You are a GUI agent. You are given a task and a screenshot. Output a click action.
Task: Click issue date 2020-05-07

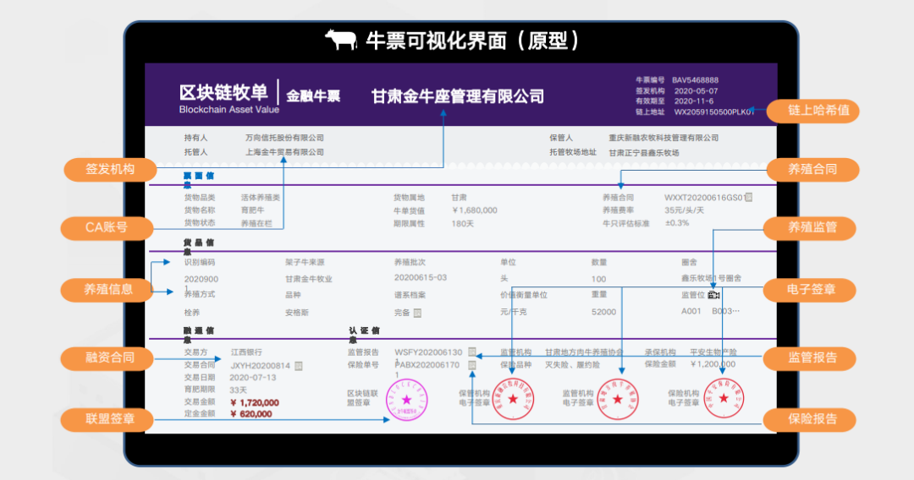point(696,90)
